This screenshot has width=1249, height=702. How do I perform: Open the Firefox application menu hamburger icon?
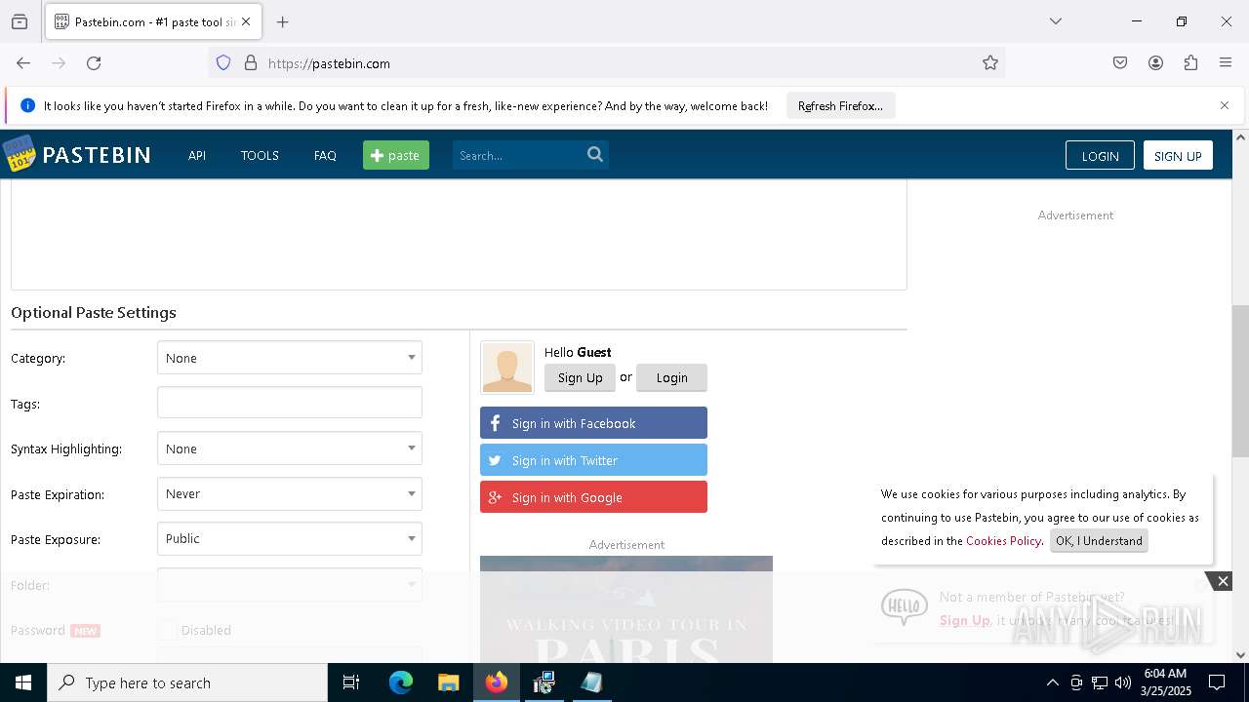click(1226, 63)
